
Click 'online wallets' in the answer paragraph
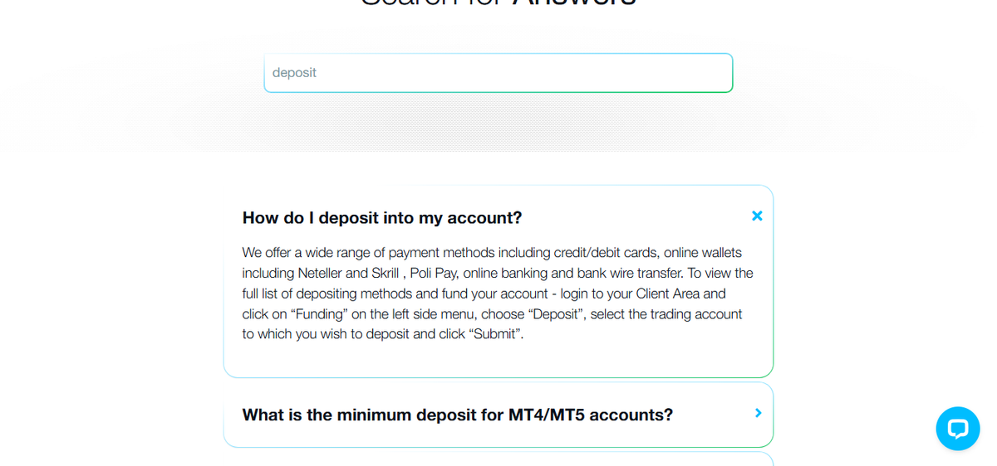[703, 252]
